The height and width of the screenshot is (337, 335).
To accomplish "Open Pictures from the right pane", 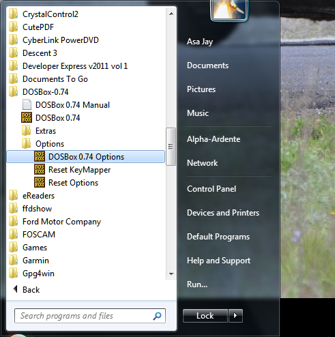I will 201,89.
